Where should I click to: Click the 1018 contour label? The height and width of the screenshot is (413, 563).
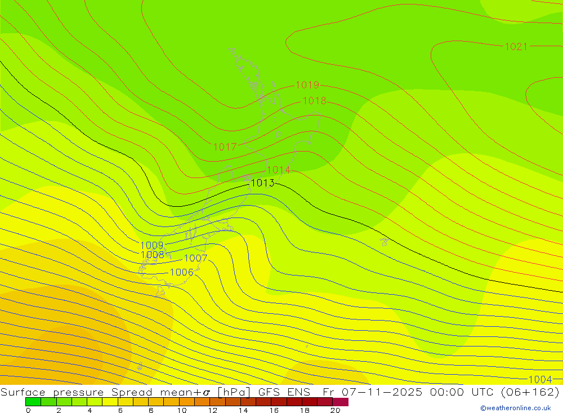point(315,101)
